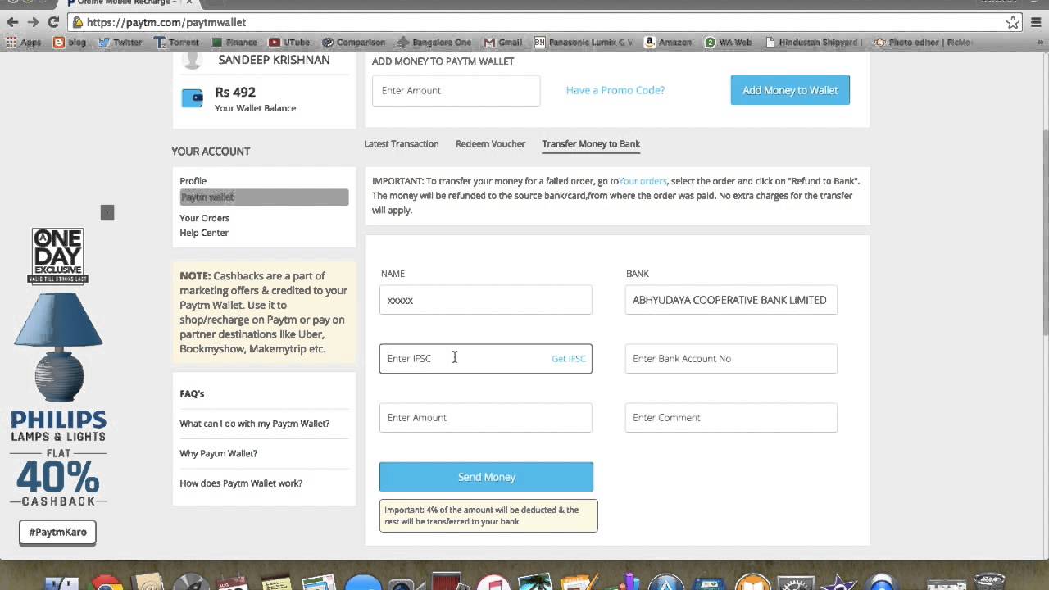Screen dimensions: 1049x590
Task: Open the UTube bookmark
Action: coord(290,42)
